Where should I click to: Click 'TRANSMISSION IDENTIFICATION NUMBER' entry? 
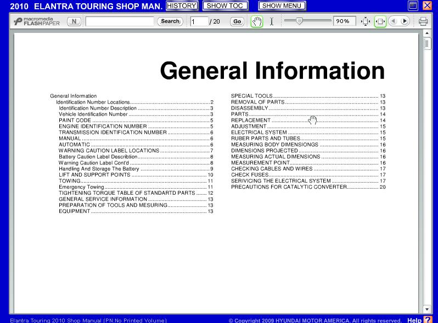(x=136, y=133)
